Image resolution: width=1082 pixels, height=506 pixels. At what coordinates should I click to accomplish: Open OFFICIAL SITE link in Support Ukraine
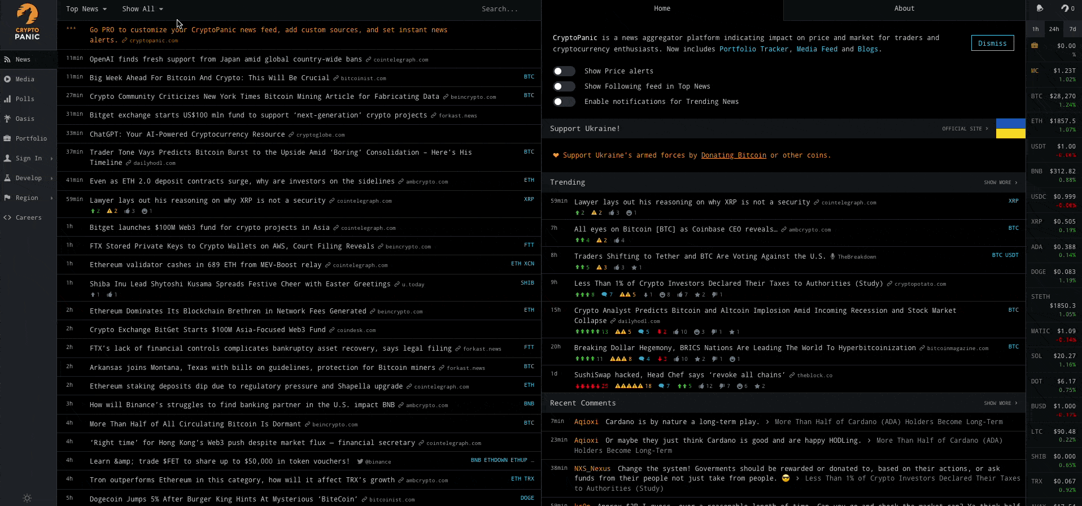[965, 129]
